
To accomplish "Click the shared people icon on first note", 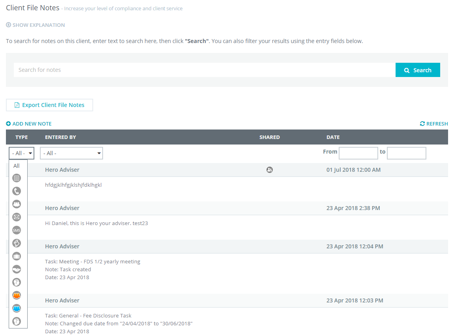I will (270, 170).
